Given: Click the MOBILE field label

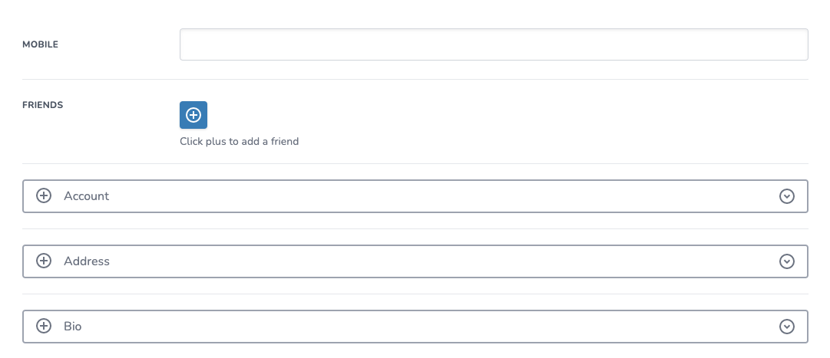Looking at the screenshot, I should [x=40, y=44].
